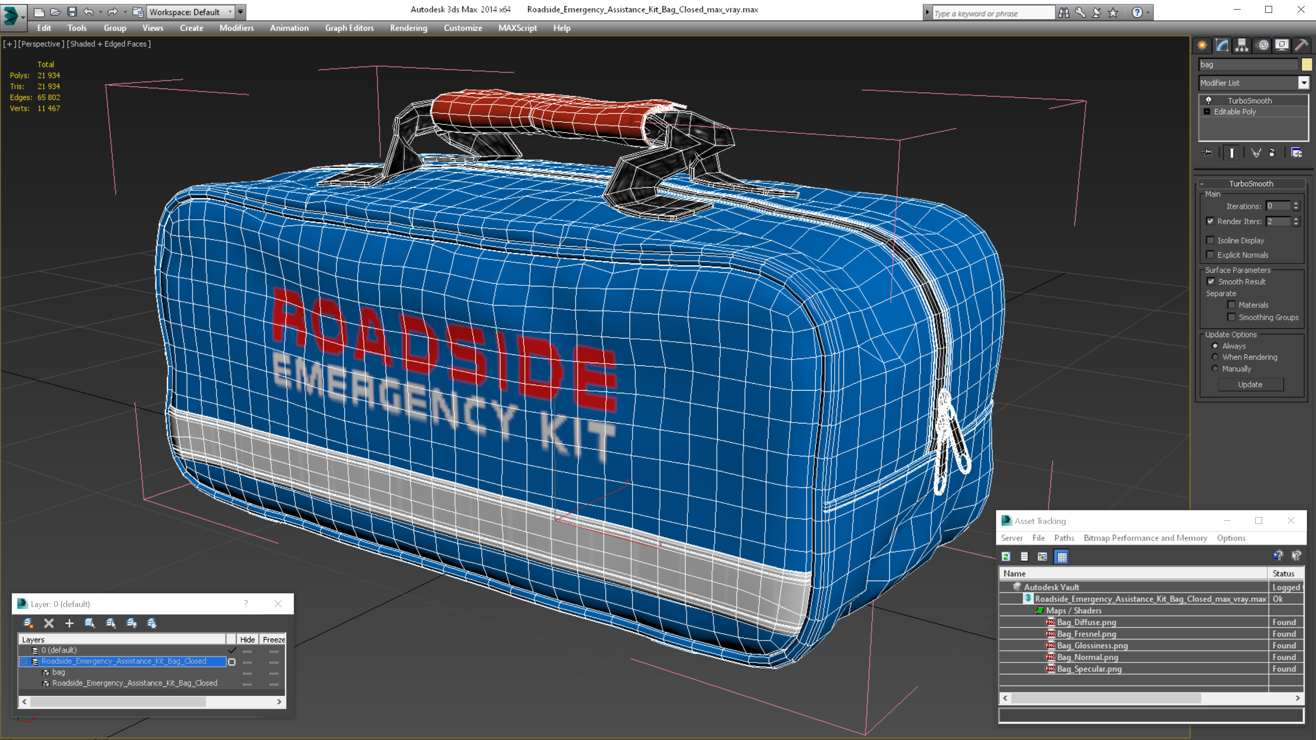1316x740 pixels.
Task: Open the Modify command panel tab
Action: [1222, 45]
